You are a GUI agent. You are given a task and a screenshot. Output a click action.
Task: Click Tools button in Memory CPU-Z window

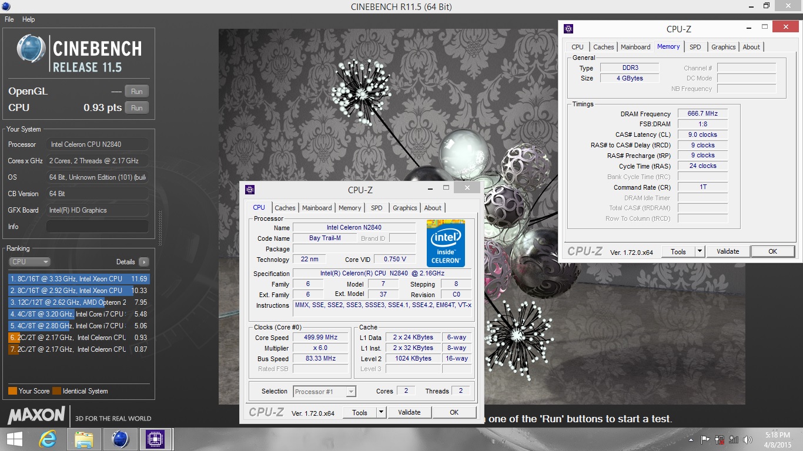678,251
